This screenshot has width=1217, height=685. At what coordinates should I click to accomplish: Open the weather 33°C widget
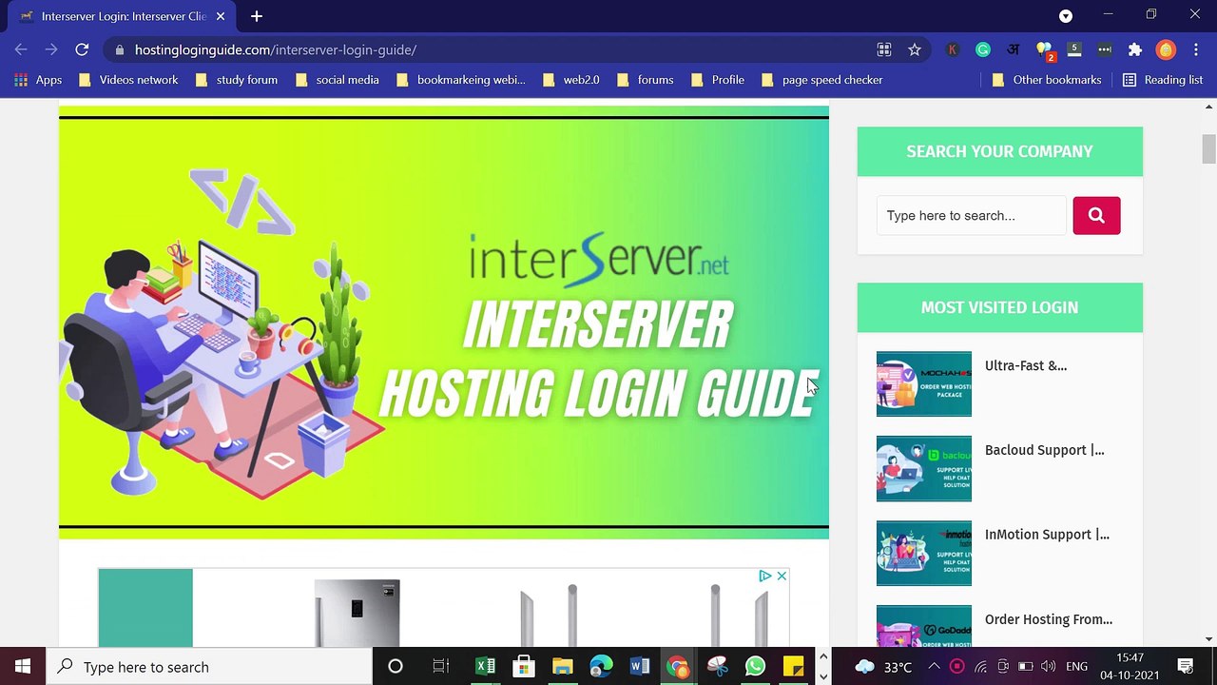point(884,666)
